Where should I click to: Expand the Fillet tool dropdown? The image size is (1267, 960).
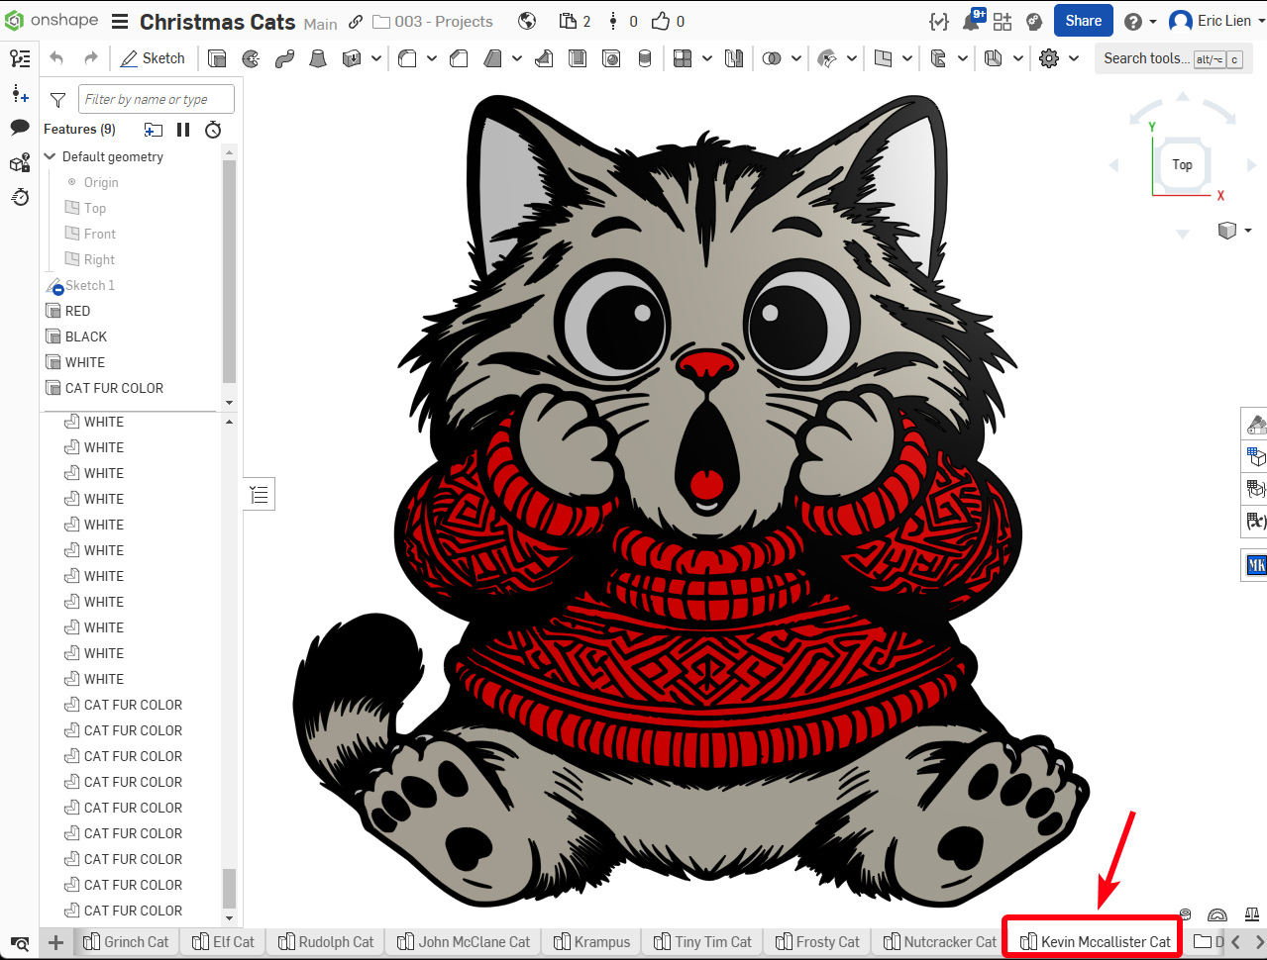(x=432, y=58)
